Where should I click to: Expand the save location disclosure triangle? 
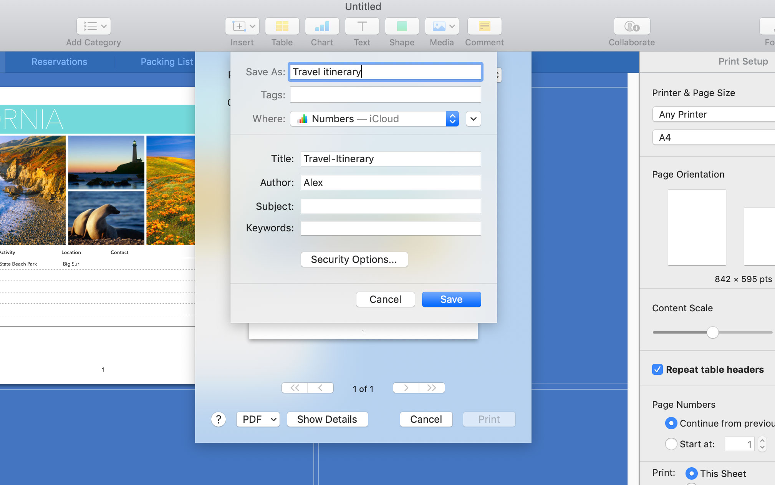click(x=474, y=118)
